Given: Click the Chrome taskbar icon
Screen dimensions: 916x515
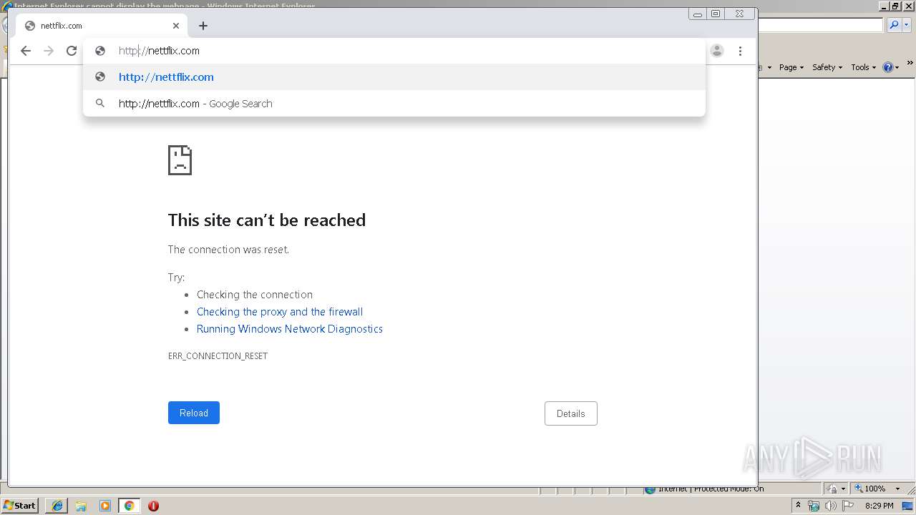Looking at the screenshot, I should tap(129, 506).
